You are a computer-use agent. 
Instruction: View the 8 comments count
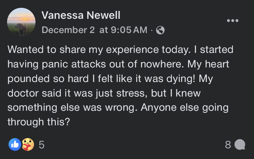228,144
